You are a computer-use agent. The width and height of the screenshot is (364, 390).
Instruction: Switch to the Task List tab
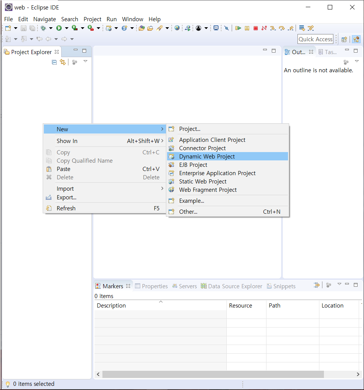pos(328,52)
